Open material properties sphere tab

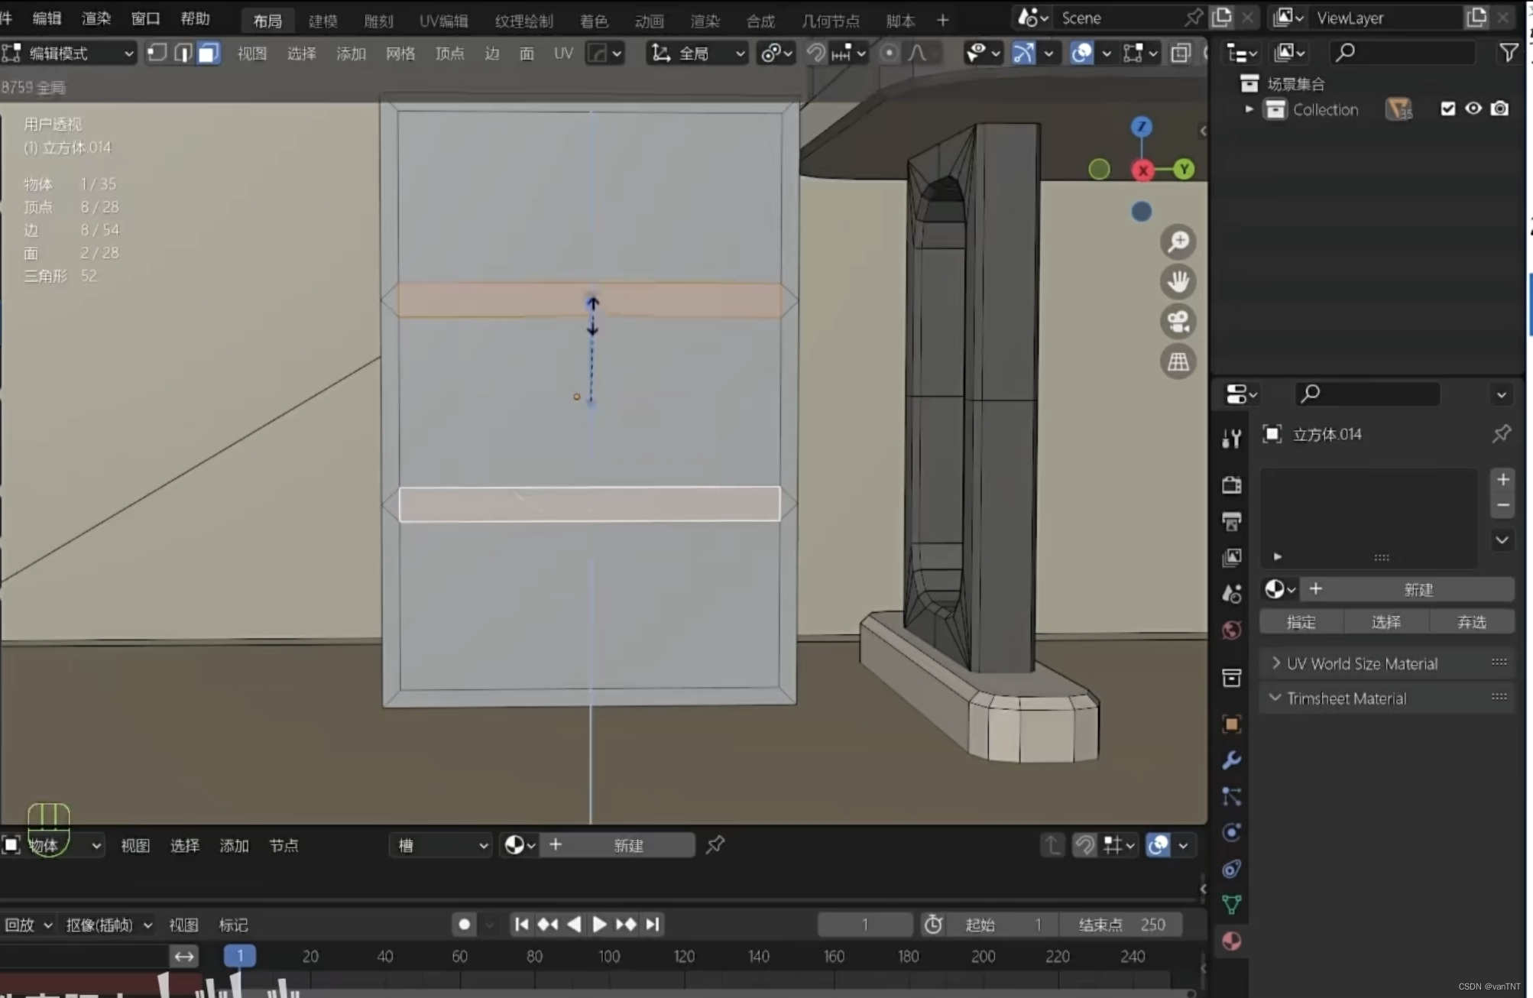point(1231,941)
